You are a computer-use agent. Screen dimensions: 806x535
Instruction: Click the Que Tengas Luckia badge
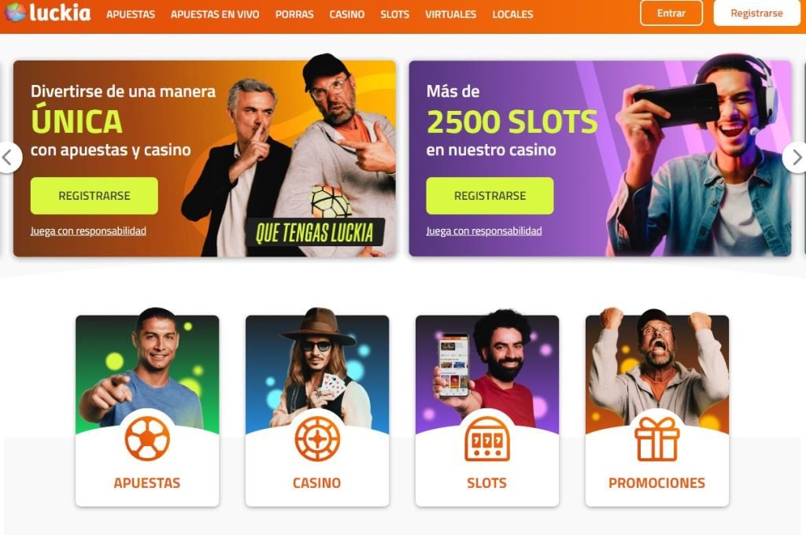pyautogui.click(x=315, y=232)
